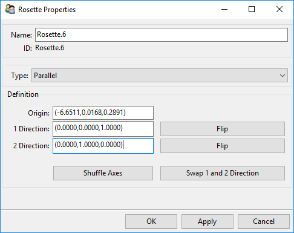The height and width of the screenshot is (233, 294).
Task: Maximize the Rosette Properties window
Action: click(252, 9)
